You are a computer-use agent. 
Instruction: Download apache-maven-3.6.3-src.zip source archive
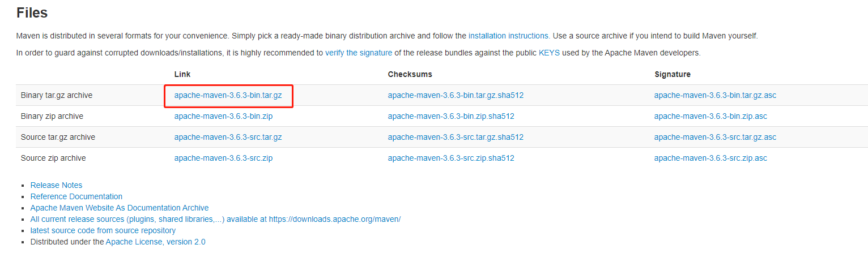223,158
